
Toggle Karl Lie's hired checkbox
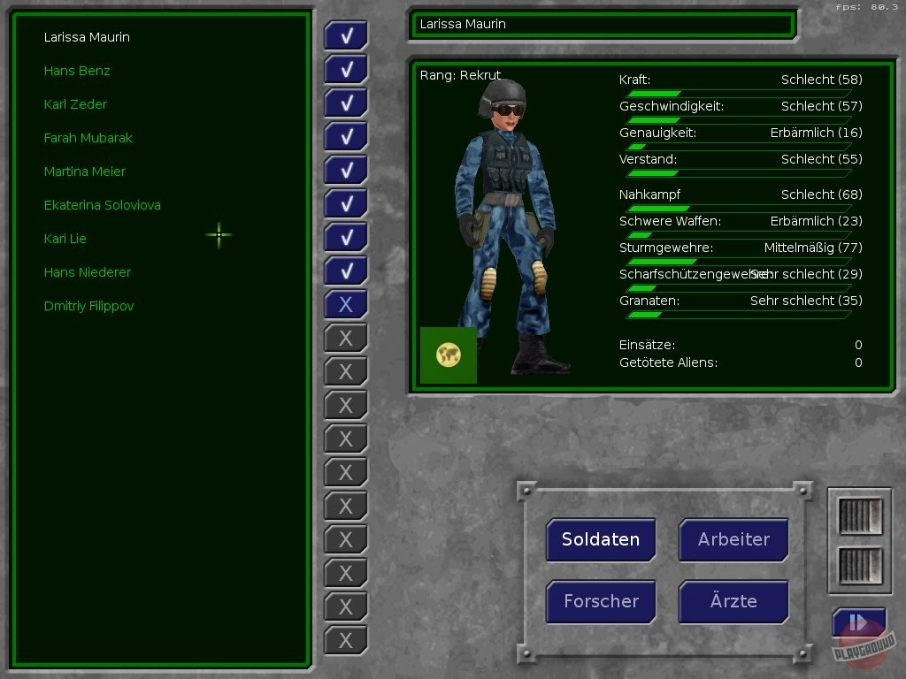(346, 238)
